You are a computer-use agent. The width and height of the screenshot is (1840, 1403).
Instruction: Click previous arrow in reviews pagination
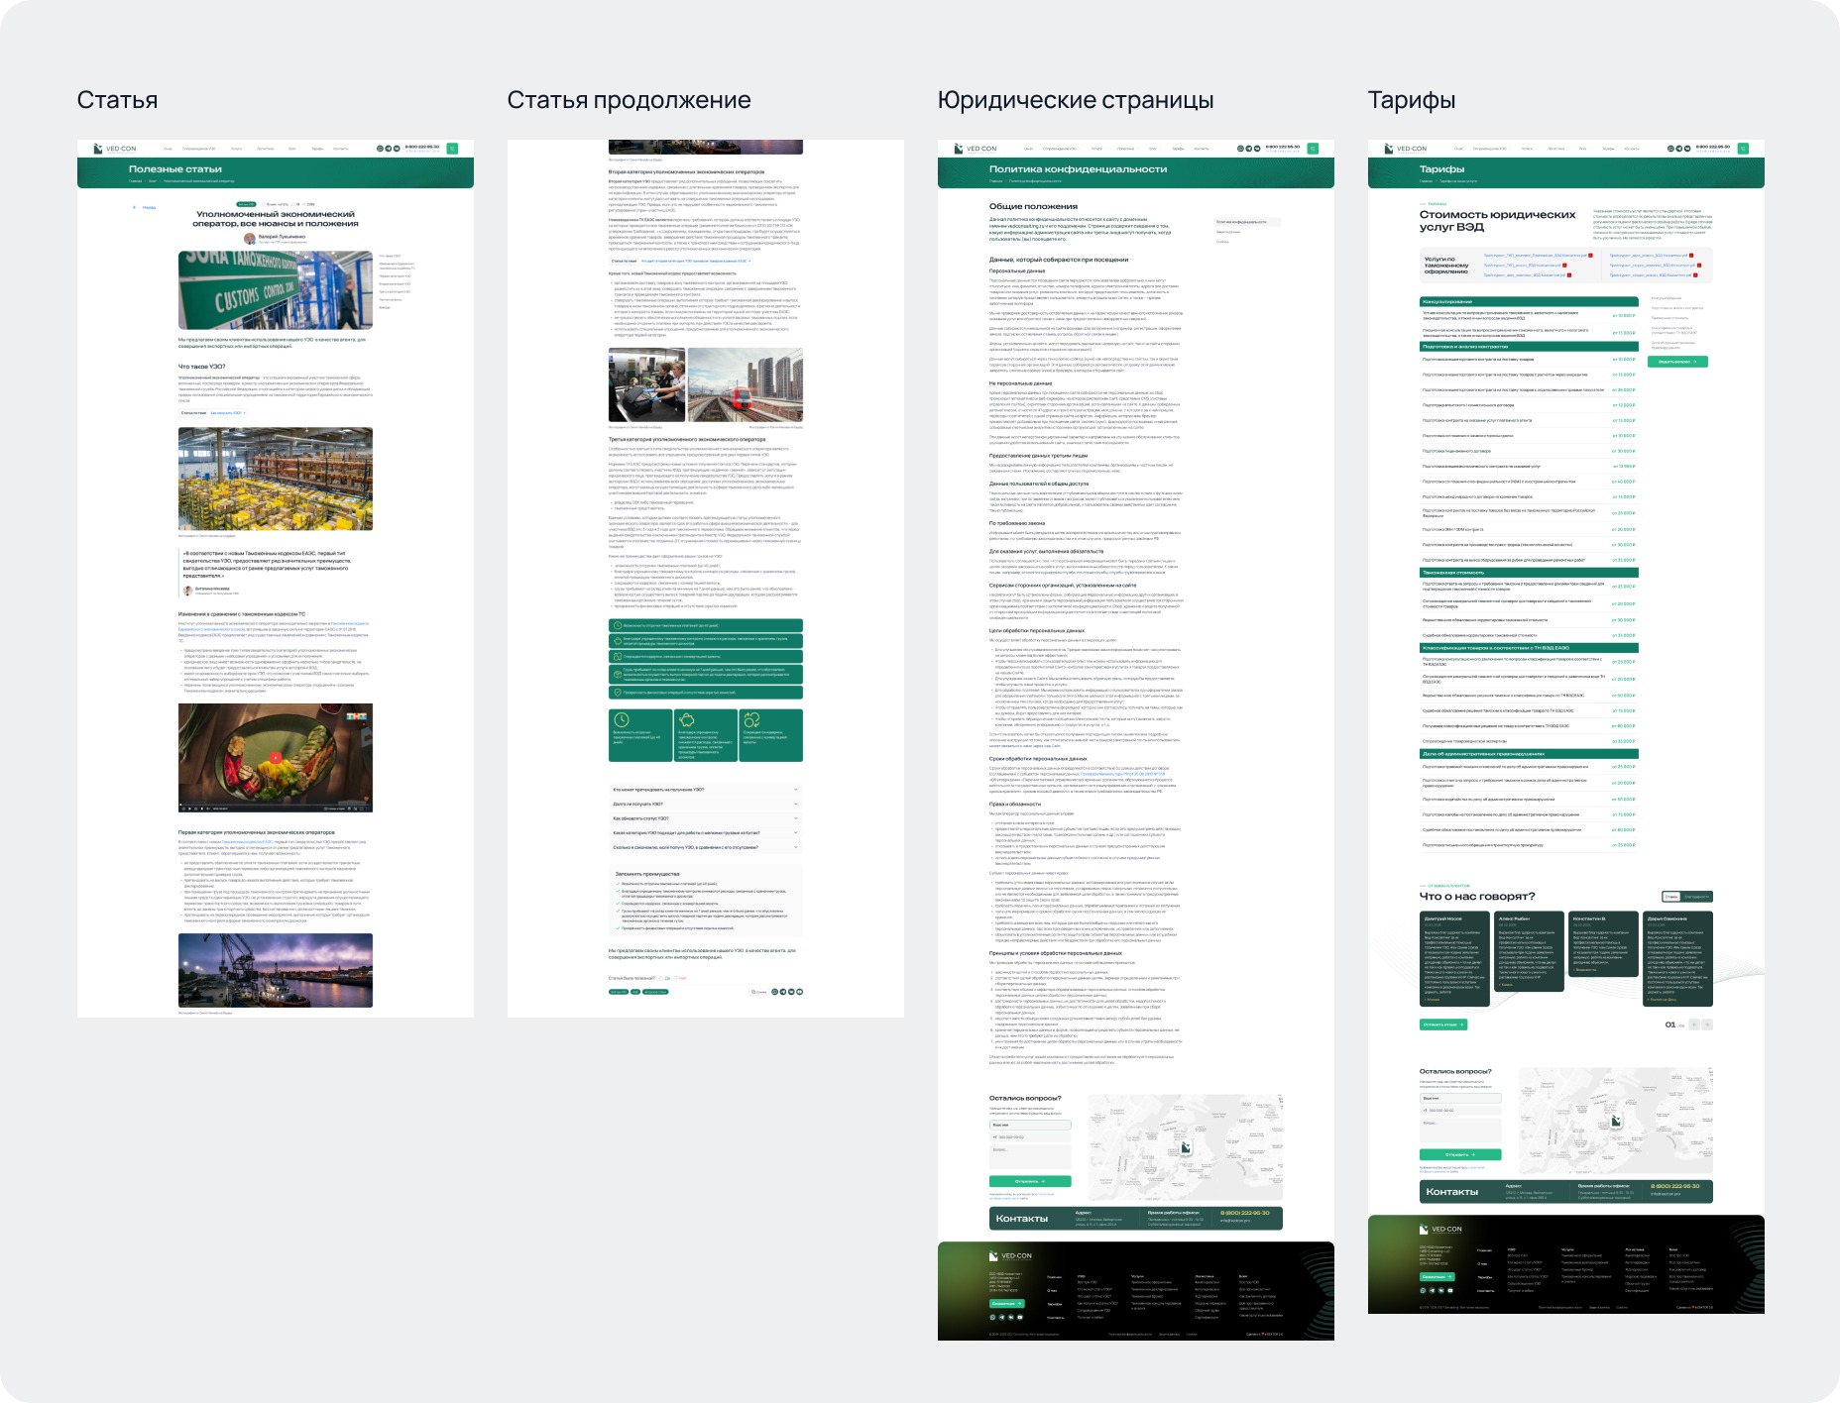click(1694, 1025)
